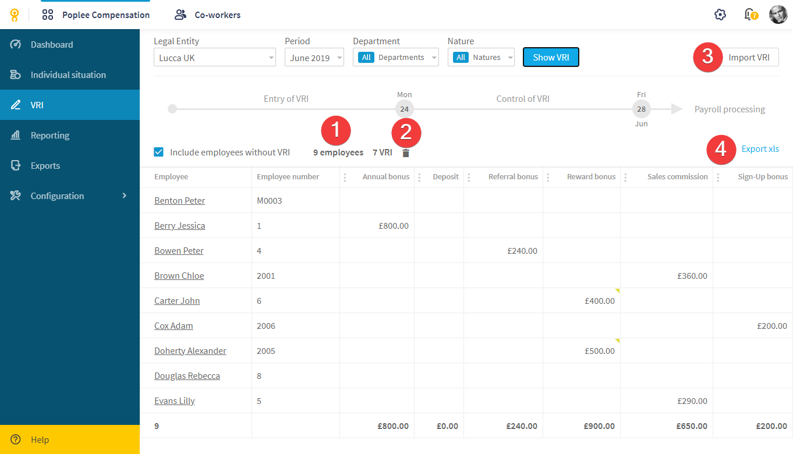Open the settings gear icon
The image size is (793, 454).
point(720,15)
